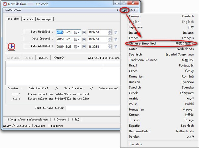Toggle the Date Accessed date checkbox

(84, 47)
